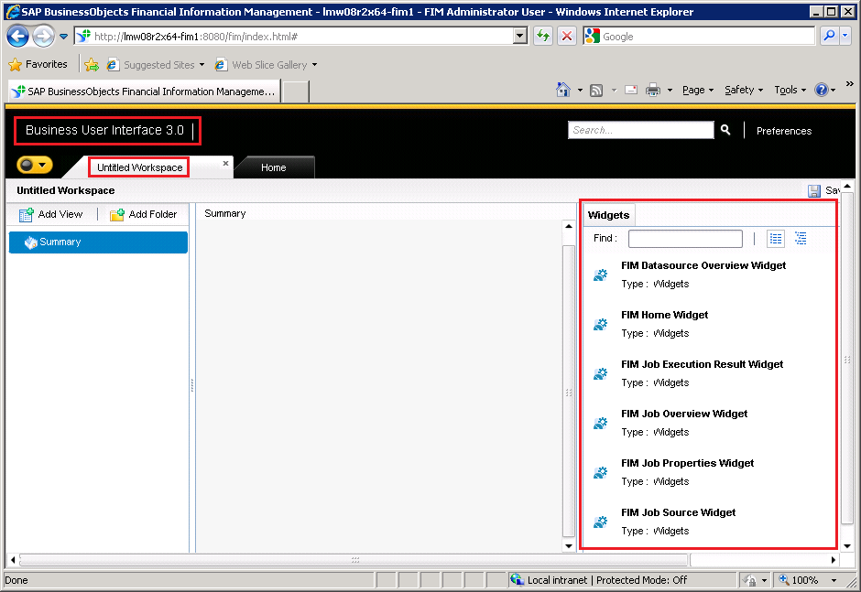Open Suggested Sites link
The width and height of the screenshot is (861, 592).
point(157,65)
